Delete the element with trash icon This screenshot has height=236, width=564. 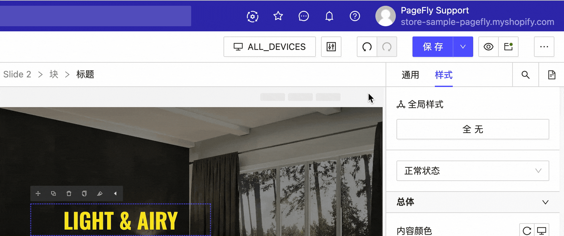[x=69, y=193]
